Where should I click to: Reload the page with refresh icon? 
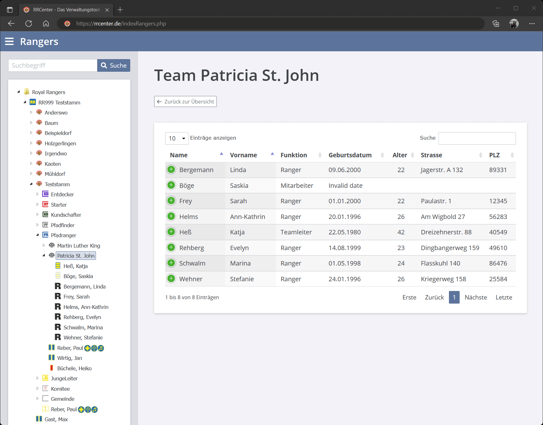29,24
